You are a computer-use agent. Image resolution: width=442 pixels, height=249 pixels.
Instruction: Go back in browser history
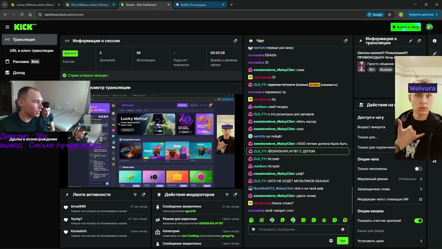pos(5,15)
